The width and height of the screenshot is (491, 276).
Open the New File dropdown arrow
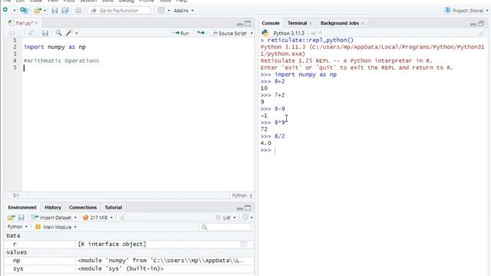pos(14,11)
